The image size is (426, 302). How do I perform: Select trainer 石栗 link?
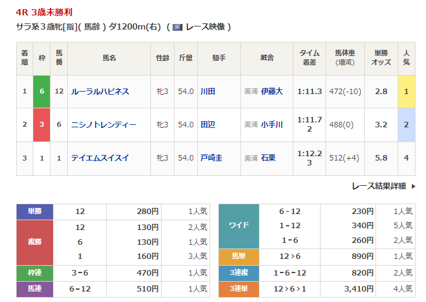[268, 158]
